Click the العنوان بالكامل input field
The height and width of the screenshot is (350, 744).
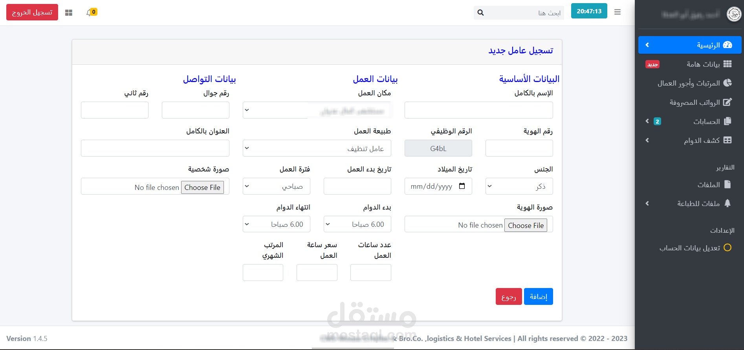(155, 148)
